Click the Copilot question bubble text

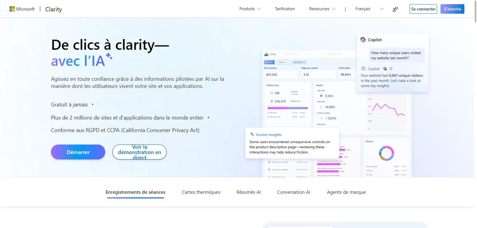(396, 55)
